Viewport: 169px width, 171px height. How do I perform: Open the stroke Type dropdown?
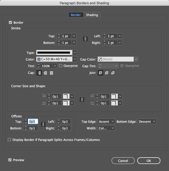pos(75,53)
